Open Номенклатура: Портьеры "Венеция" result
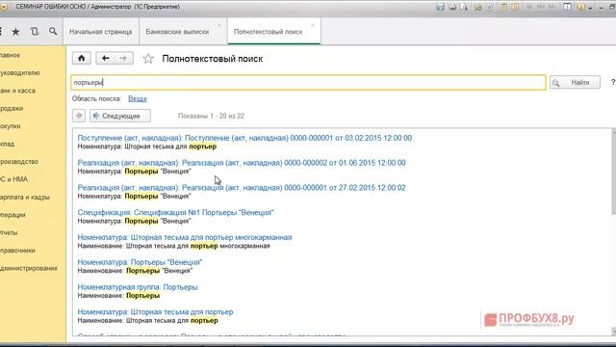The height and width of the screenshot is (347, 616). [x=140, y=262]
